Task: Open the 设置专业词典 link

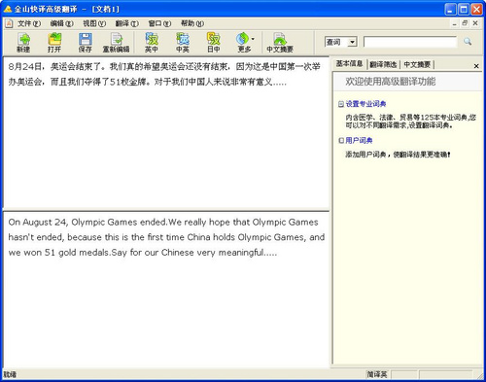Action: click(365, 104)
